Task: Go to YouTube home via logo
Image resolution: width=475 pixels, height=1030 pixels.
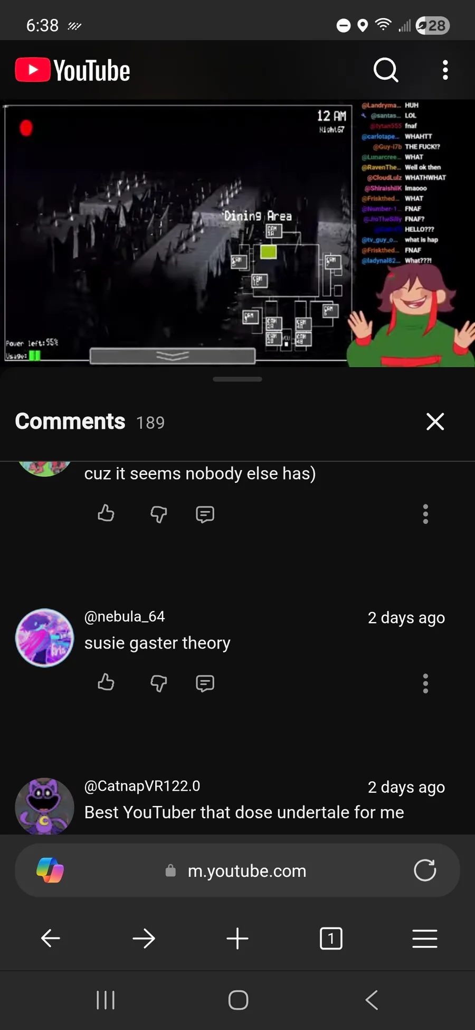Action: (73, 70)
